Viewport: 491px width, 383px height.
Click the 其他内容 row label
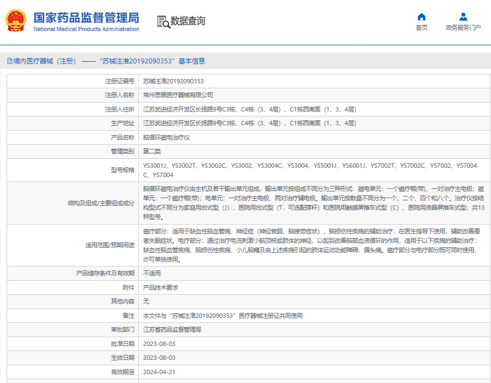pyautogui.click(x=122, y=301)
